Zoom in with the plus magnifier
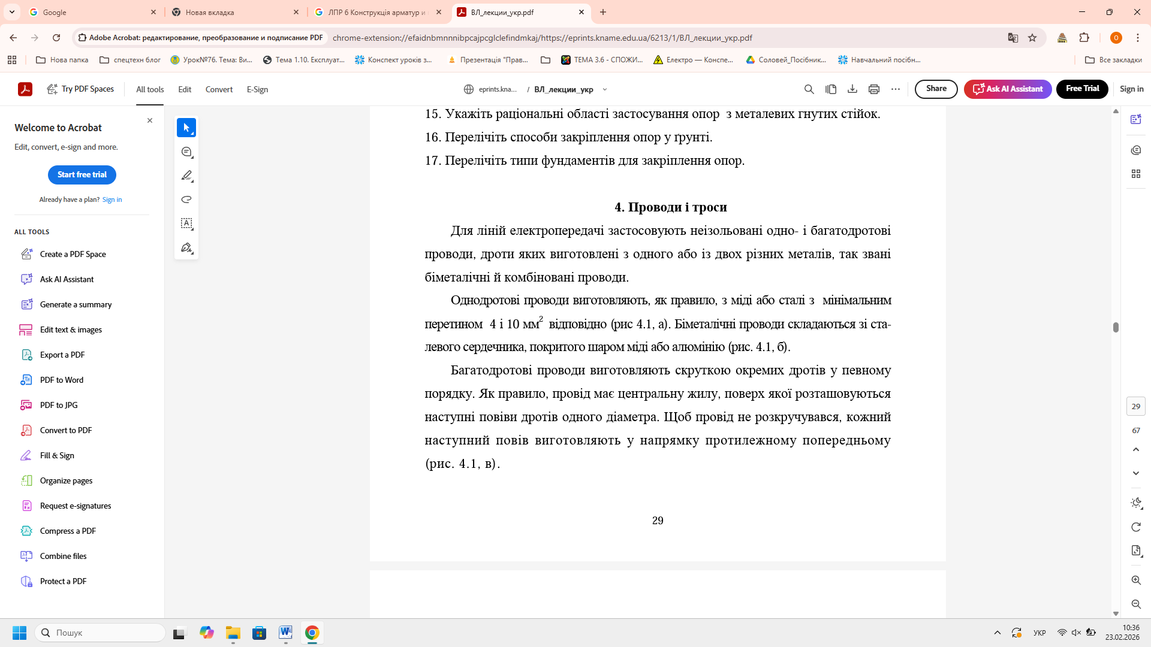Image resolution: width=1151 pixels, height=647 pixels. (x=1135, y=580)
